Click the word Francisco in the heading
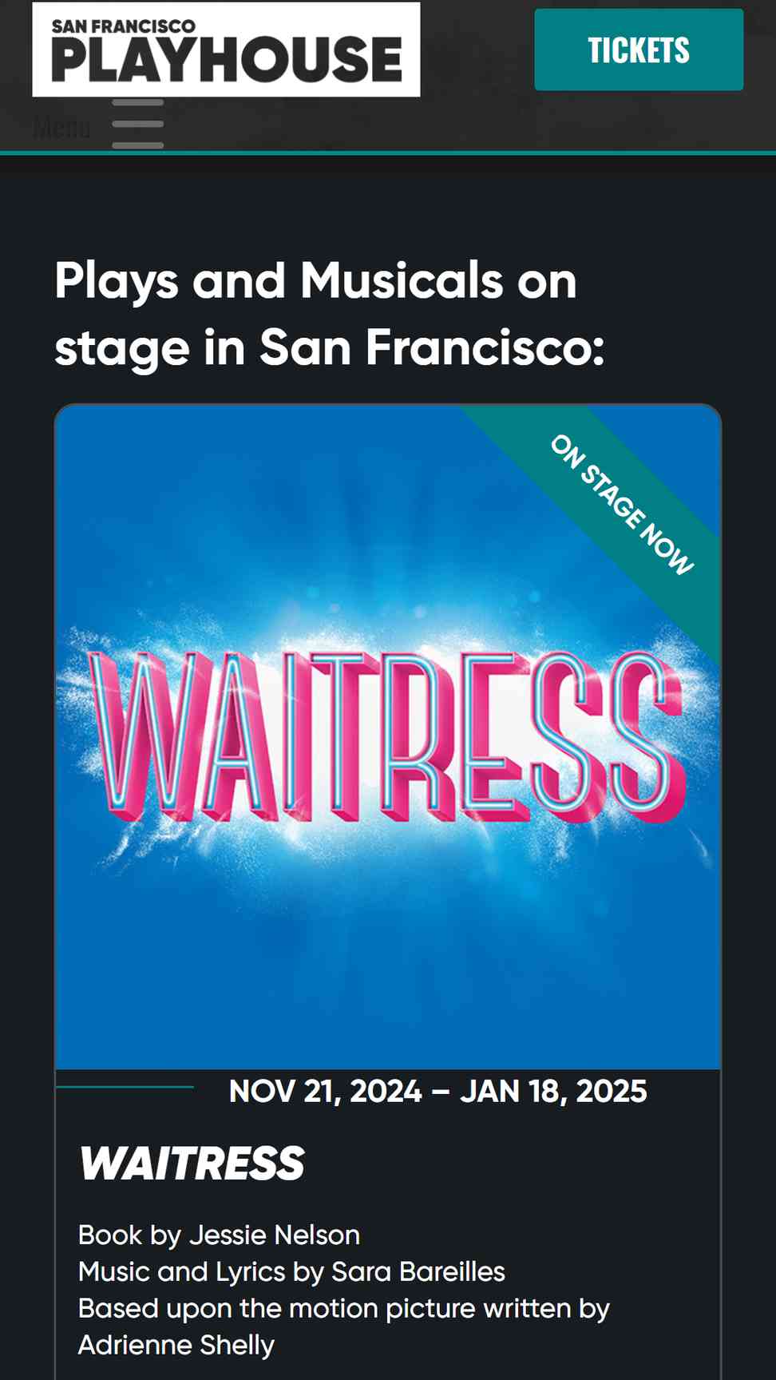Image resolution: width=776 pixels, height=1380 pixels. (485, 348)
